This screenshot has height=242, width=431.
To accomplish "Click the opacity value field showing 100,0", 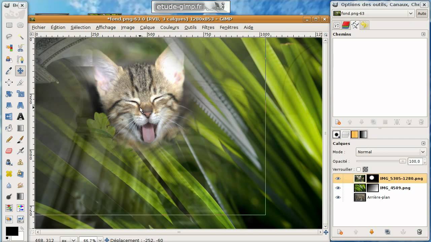I will (x=415, y=161).
